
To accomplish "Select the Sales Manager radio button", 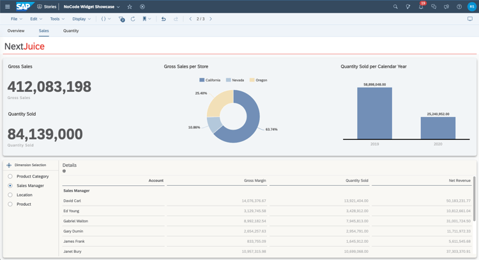I will [10, 185].
